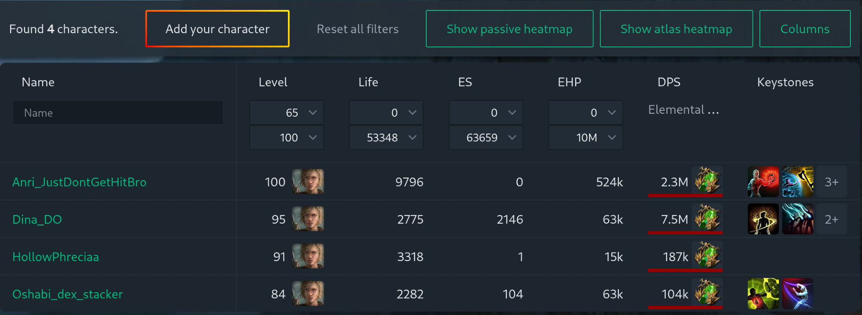Click the golden keystone icon in Dina_DO's row
Viewport: 862px width, 315px height.
[x=763, y=219]
